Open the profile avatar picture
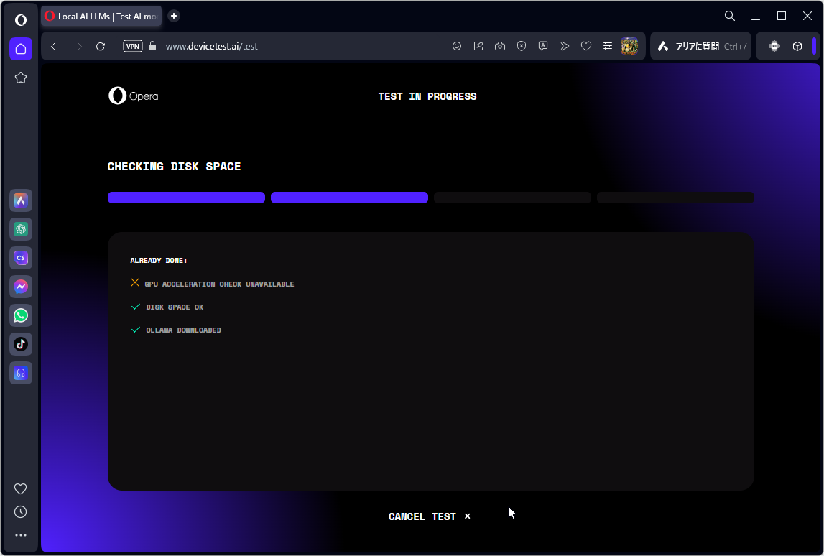Image resolution: width=824 pixels, height=556 pixels. coord(629,46)
